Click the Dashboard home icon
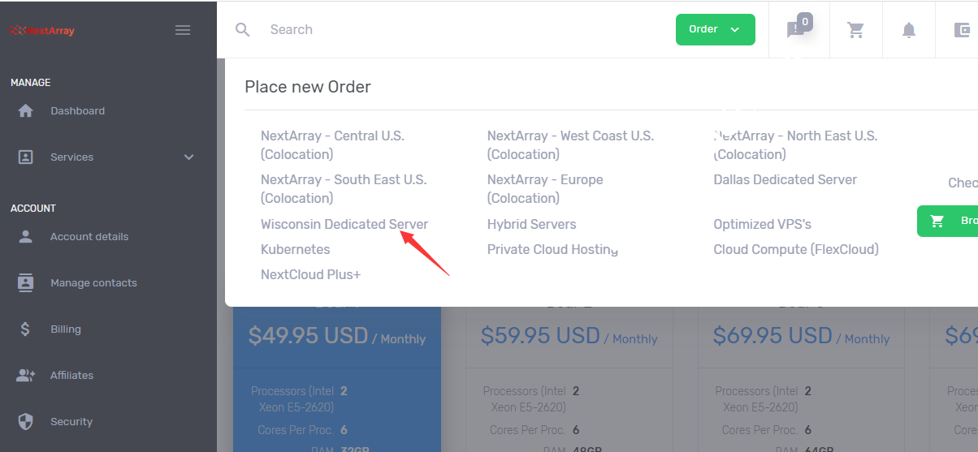978x452 pixels. click(26, 111)
